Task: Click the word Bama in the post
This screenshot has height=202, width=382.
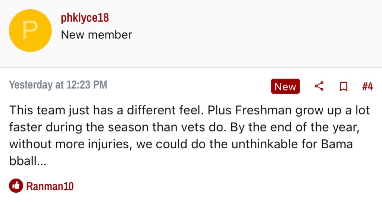Action: [x=337, y=144]
